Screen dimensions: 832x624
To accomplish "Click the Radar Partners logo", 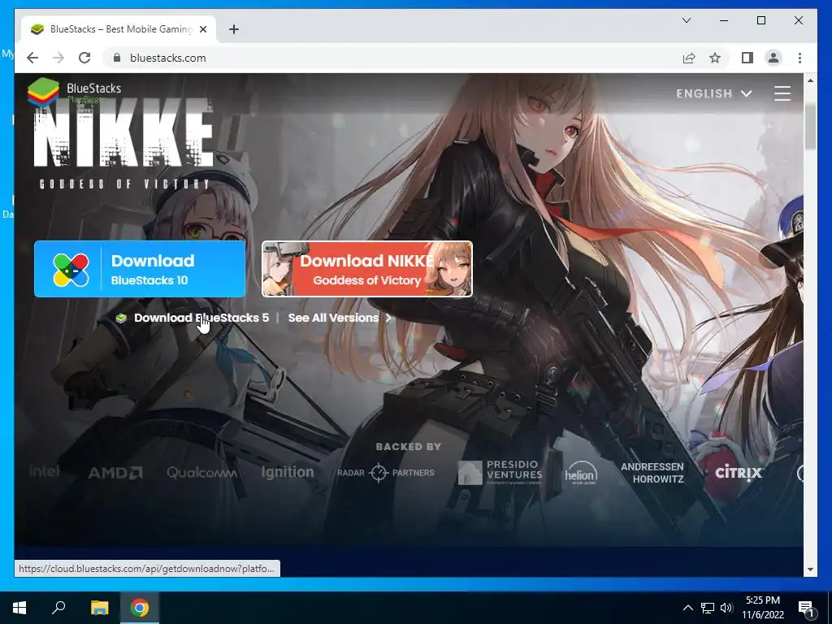I will 386,473.
